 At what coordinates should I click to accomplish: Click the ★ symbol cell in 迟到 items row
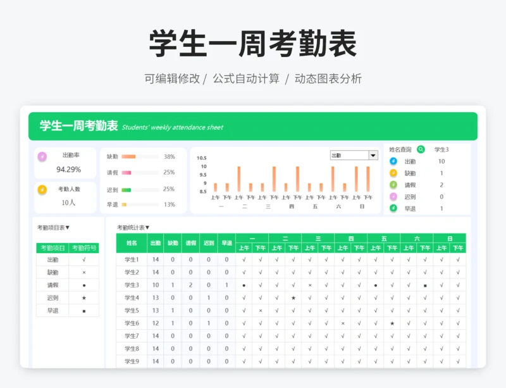[84, 298]
